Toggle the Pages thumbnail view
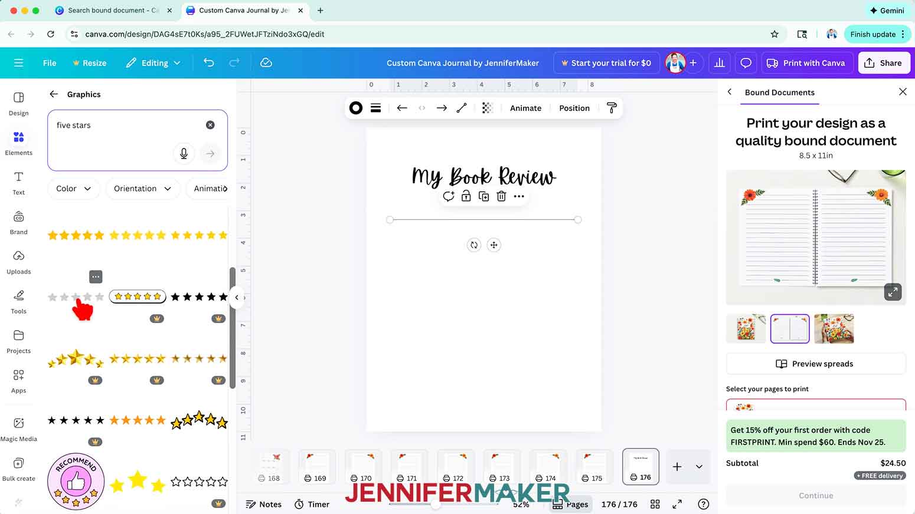The height and width of the screenshot is (514, 915). [570, 504]
